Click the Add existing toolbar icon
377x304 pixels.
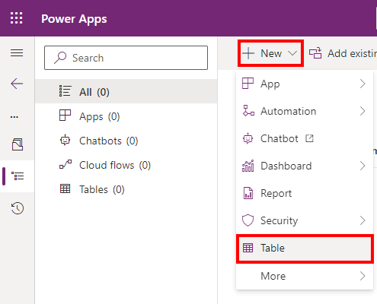tap(315, 53)
